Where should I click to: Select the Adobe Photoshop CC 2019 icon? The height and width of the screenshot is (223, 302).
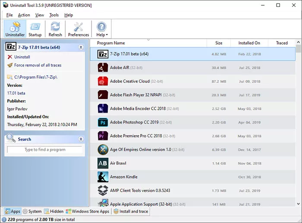click(x=103, y=122)
